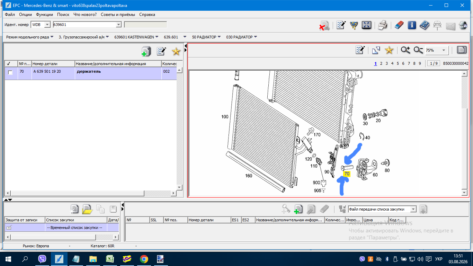Click the diagram vertical scrollbar
This screenshot has width=473, height=266.
click(465, 133)
